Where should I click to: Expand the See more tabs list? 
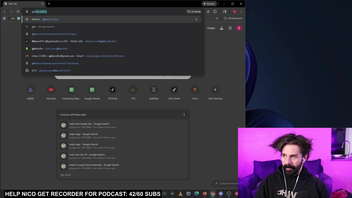pos(65,175)
